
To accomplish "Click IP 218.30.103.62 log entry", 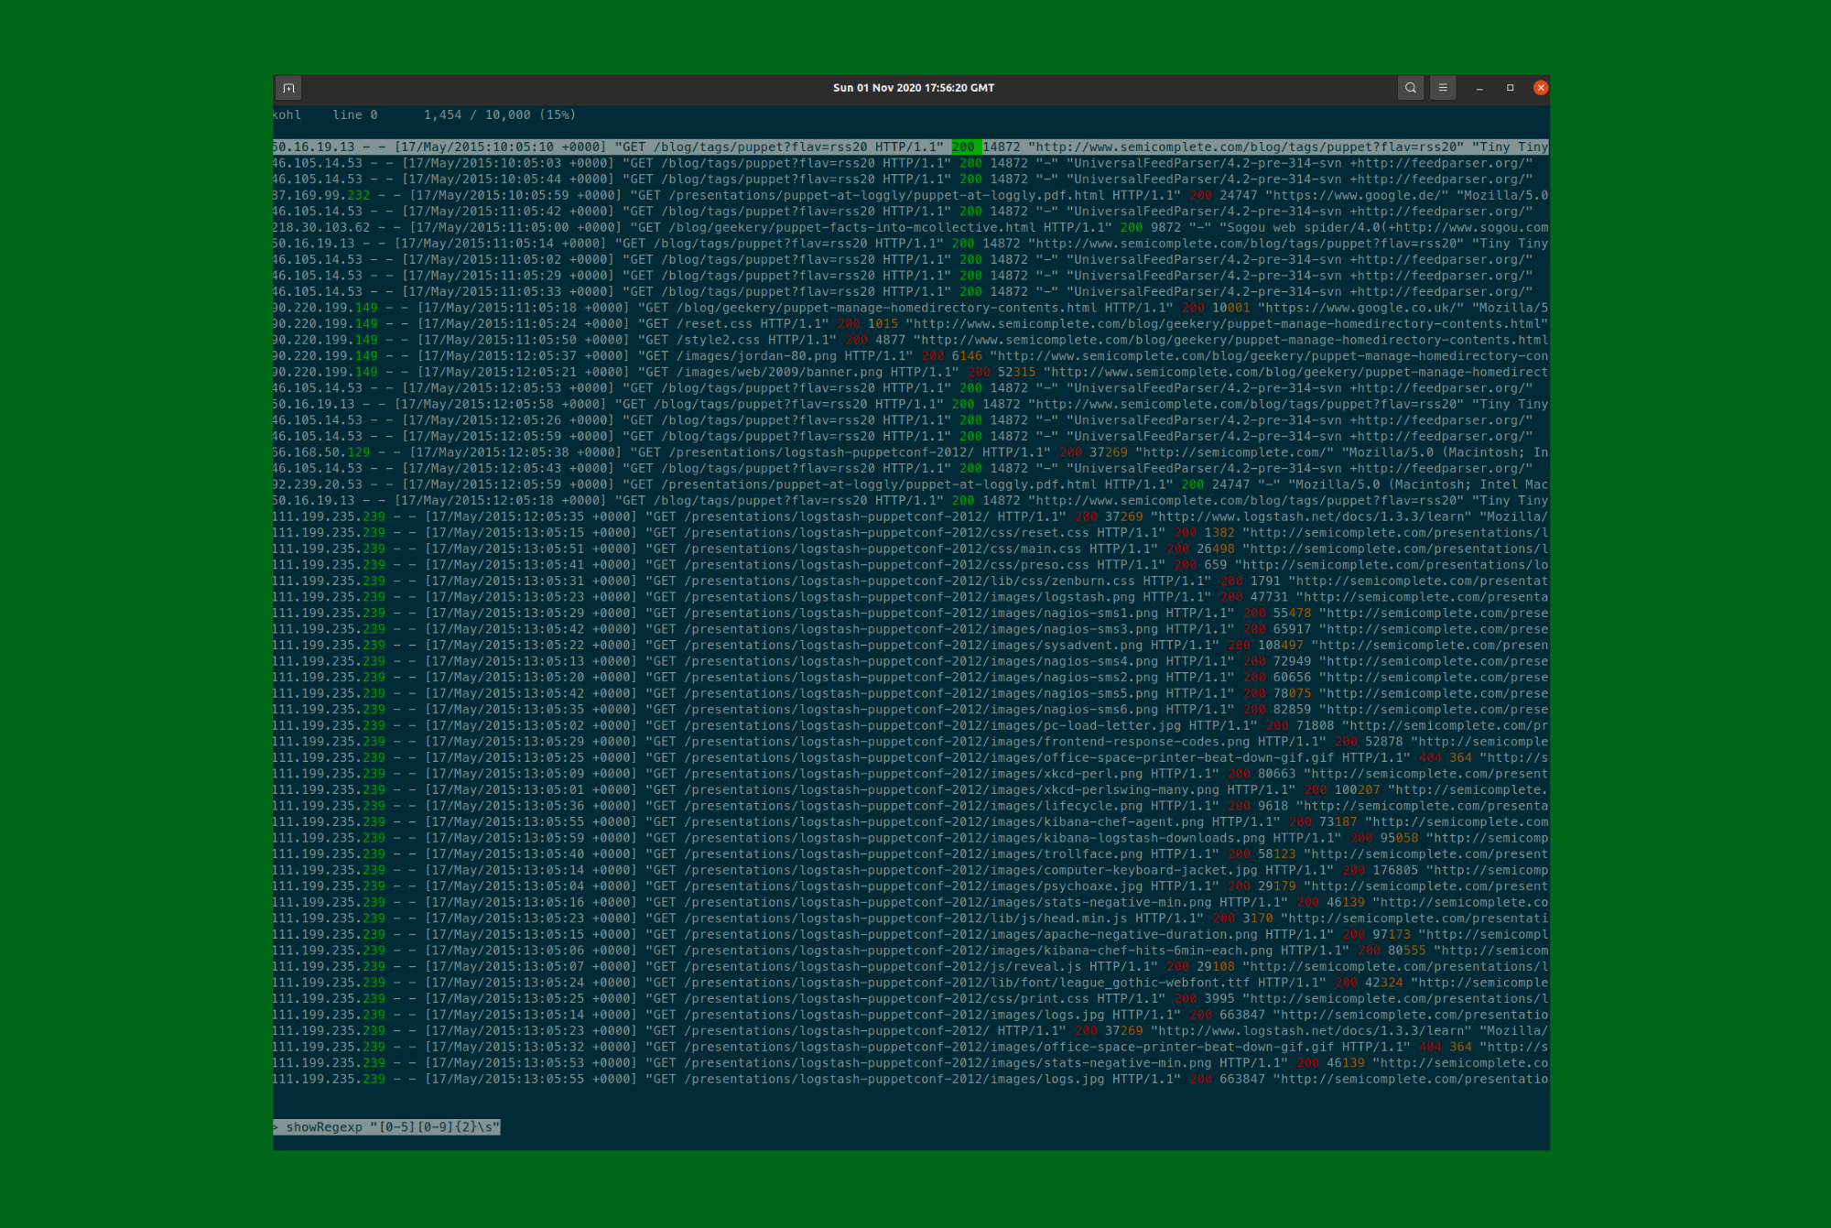I will [911, 227].
